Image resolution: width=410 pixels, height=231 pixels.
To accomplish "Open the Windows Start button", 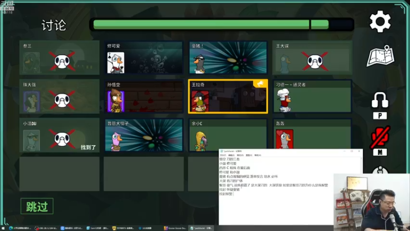I will click(3, 228).
